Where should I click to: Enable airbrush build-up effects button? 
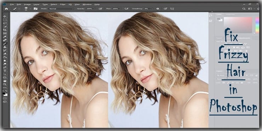tap(126, 9)
